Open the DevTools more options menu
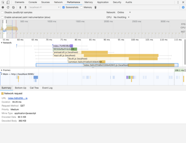This screenshot has height=143, width=186. [x=178, y=2]
